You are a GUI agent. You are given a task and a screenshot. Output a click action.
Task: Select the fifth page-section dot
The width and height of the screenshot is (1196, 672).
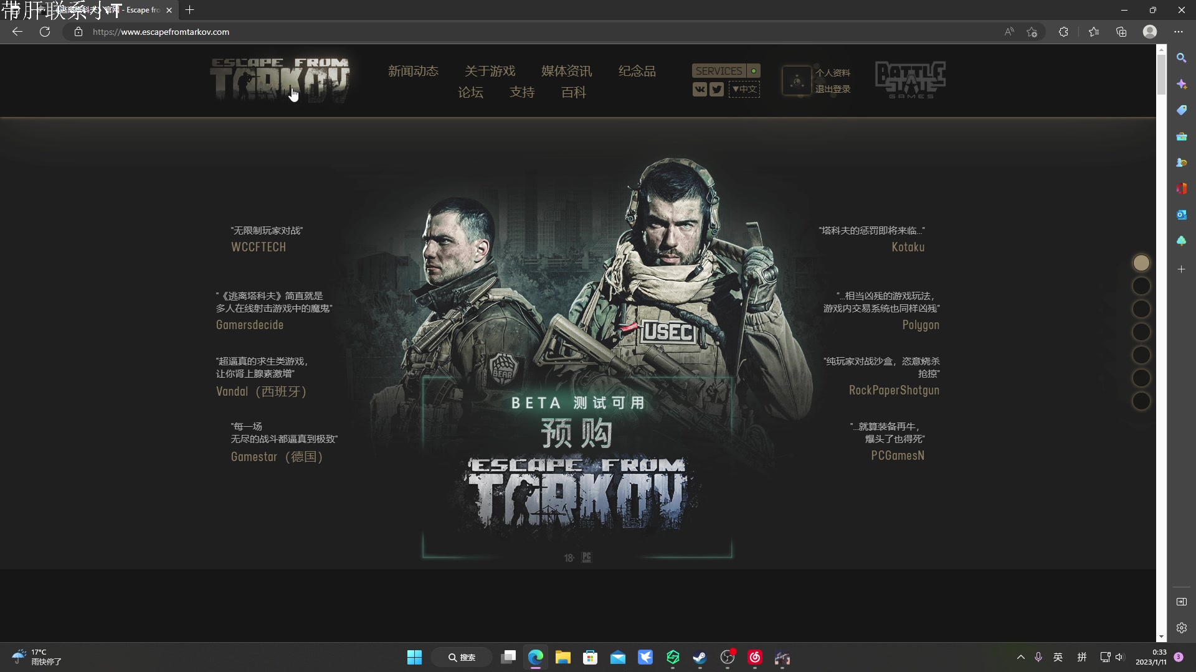(1141, 355)
